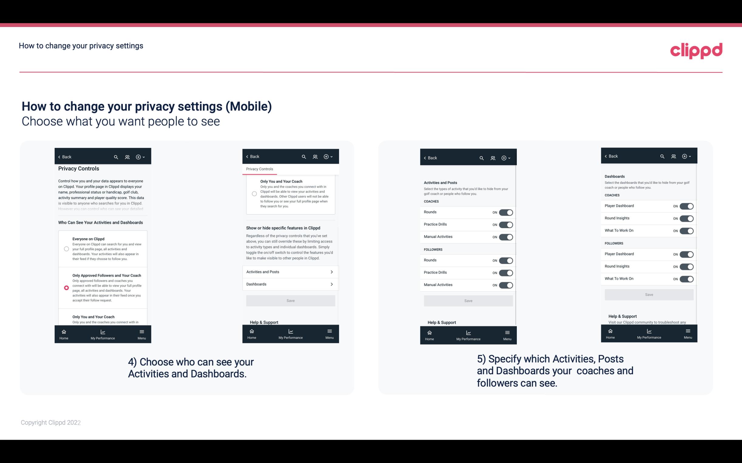The image size is (742, 463).
Task: Open Privacy Controls dropdown menu
Action: coord(259,169)
